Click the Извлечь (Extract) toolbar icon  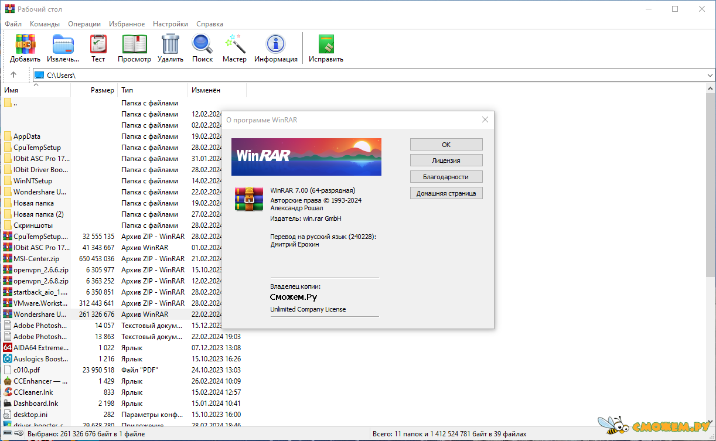point(63,45)
